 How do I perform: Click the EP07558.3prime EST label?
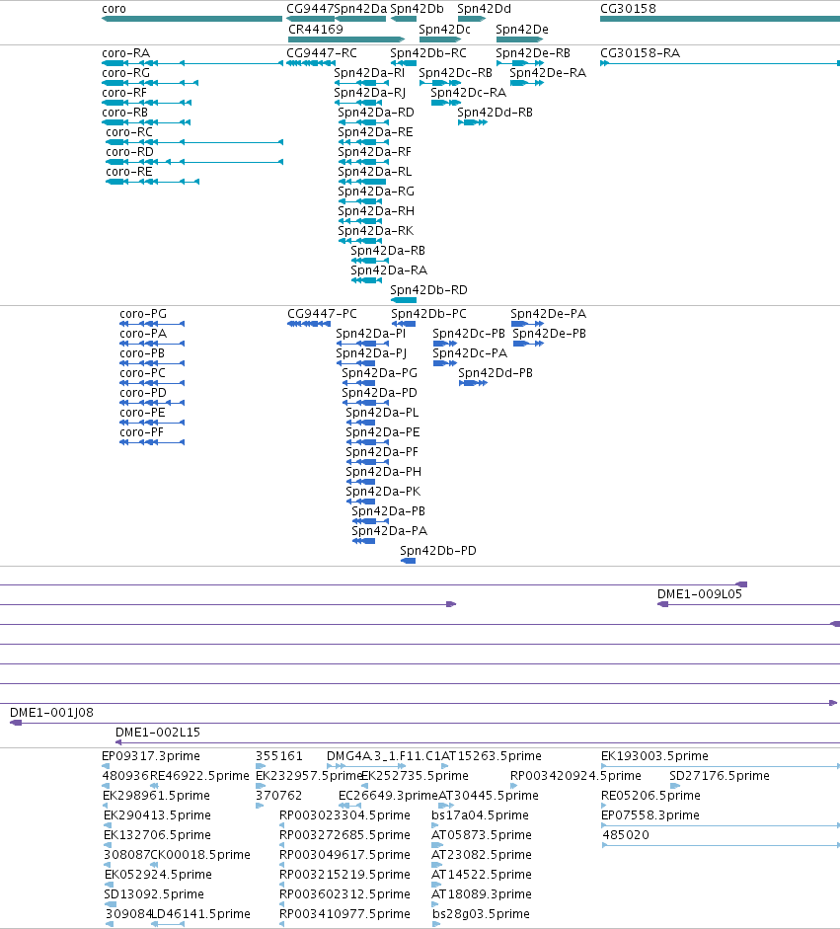(x=650, y=815)
